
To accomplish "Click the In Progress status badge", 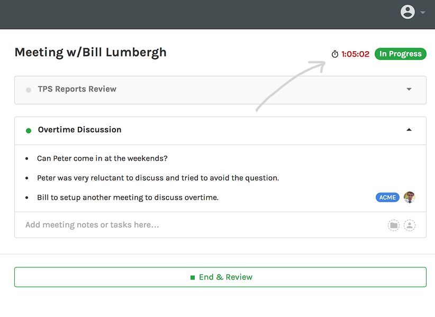I will pos(400,54).
